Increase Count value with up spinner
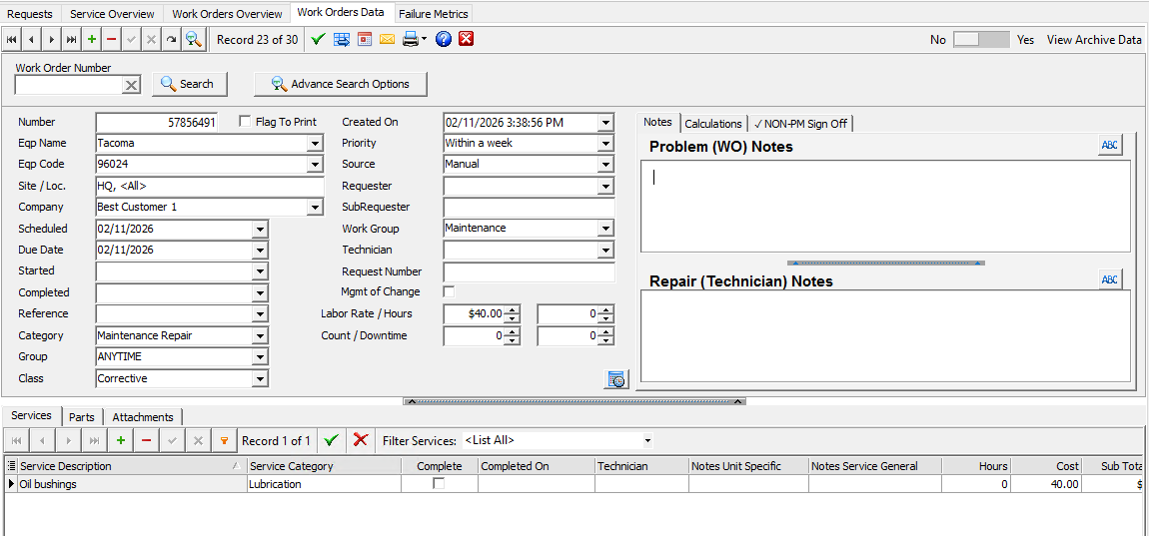The height and width of the screenshot is (536, 1149). (x=513, y=331)
